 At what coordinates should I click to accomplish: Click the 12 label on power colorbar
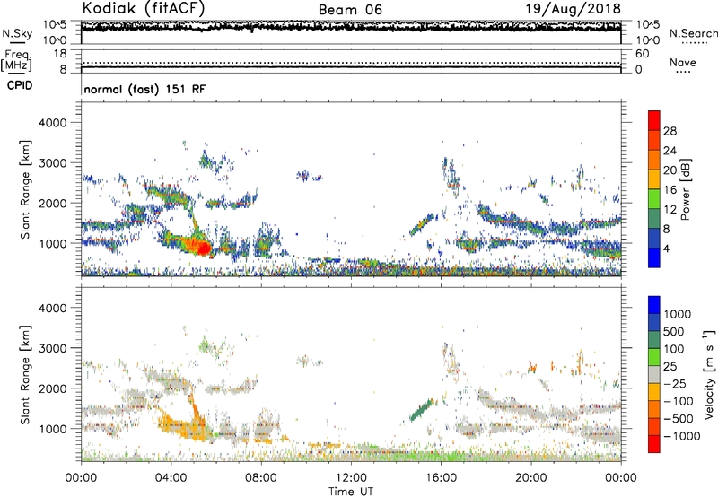pyautogui.click(x=670, y=210)
